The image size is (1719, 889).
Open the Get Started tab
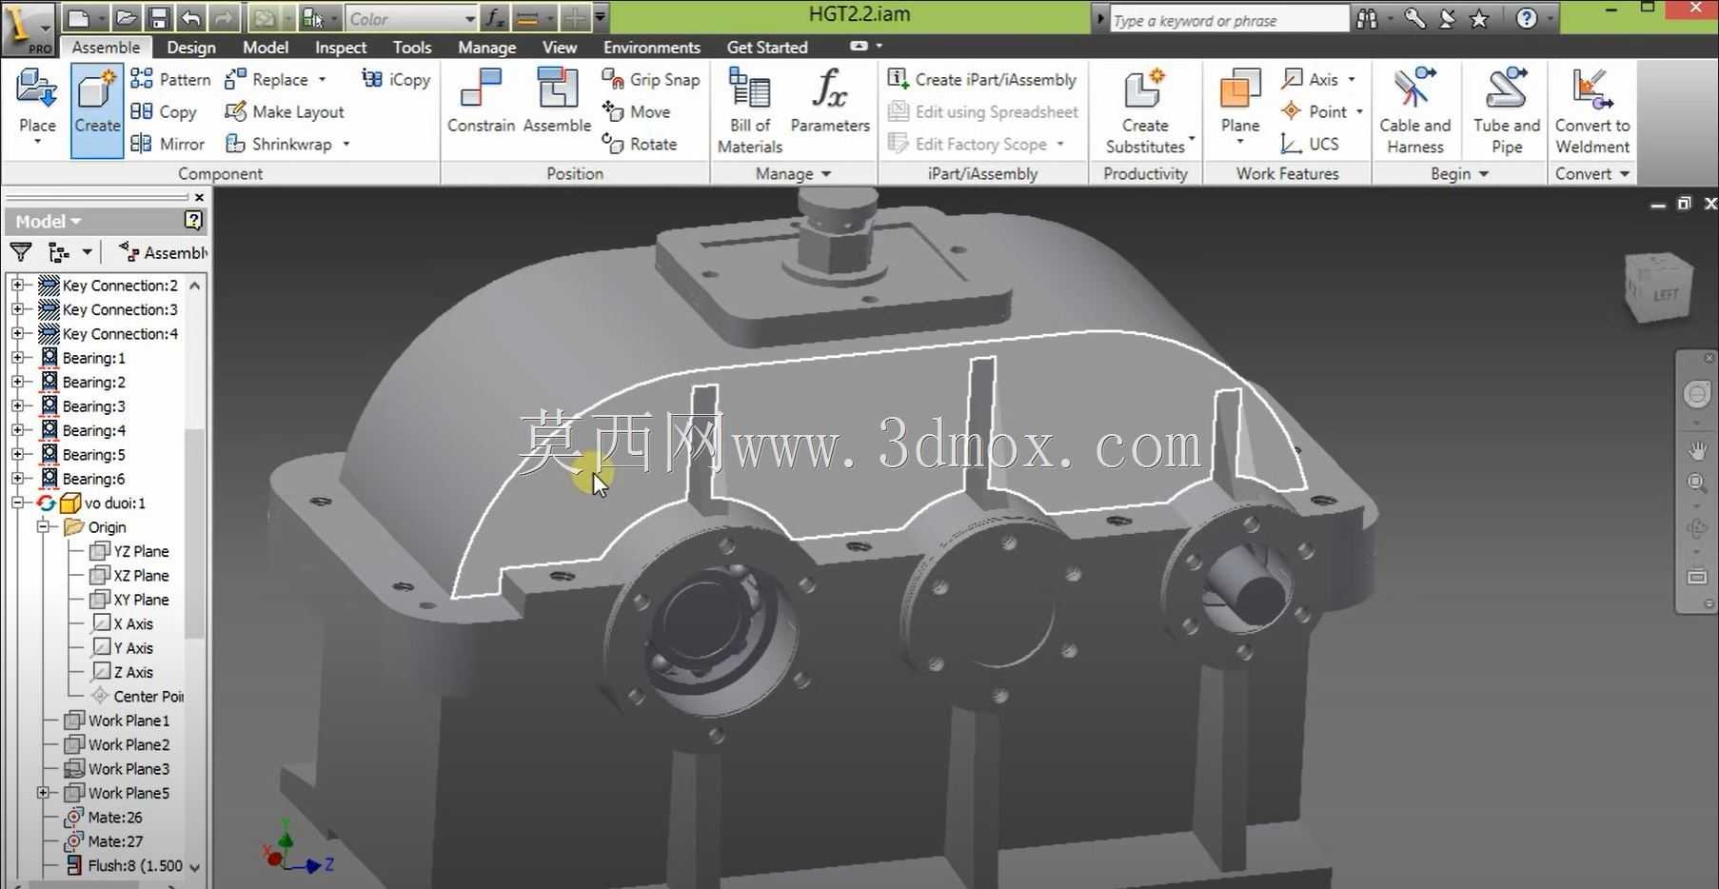767,47
